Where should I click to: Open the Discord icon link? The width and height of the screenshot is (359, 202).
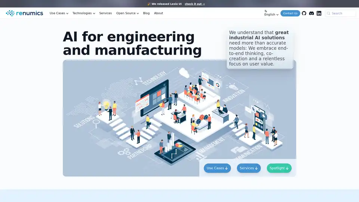click(312, 13)
